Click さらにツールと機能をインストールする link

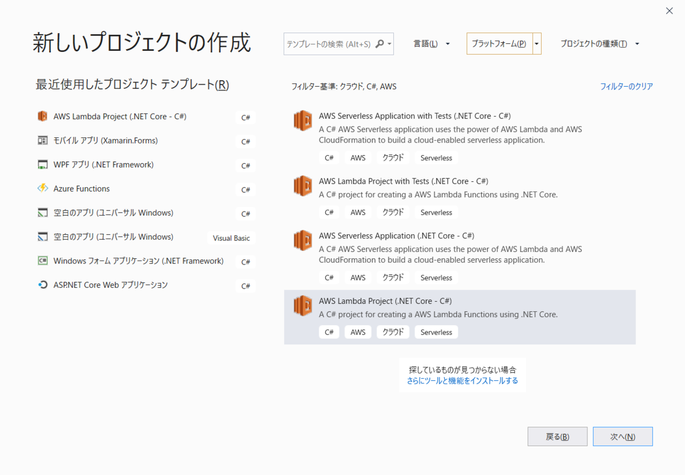tap(462, 380)
